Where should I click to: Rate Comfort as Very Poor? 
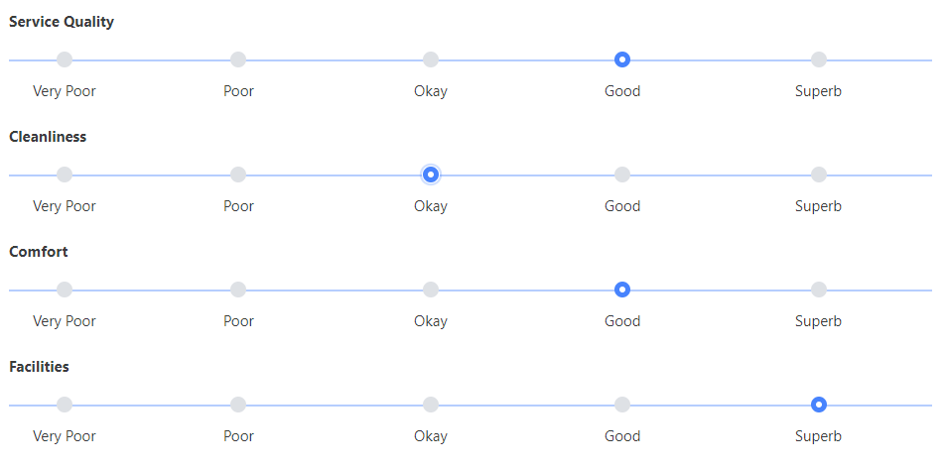[x=65, y=290]
